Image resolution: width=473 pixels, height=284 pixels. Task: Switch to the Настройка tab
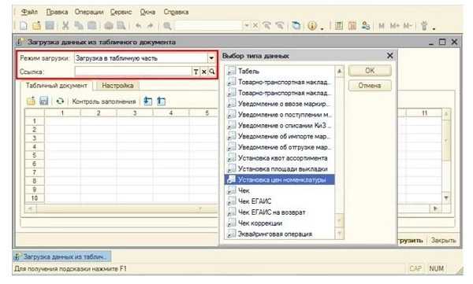(117, 86)
